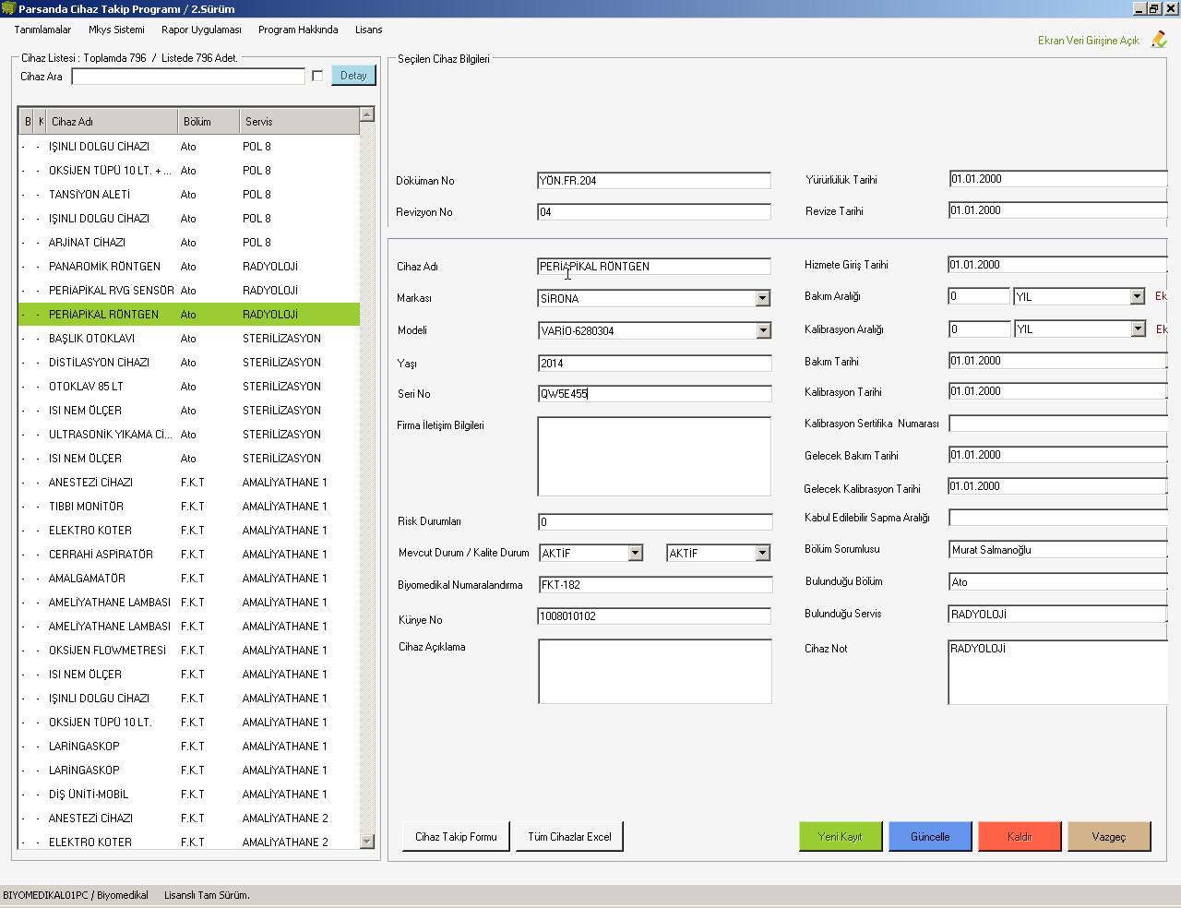1181x908 pixels.
Task: Click the Bölüm Sorumlusu field Murat Salmanoğlu
Action: pyautogui.click(x=1058, y=550)
